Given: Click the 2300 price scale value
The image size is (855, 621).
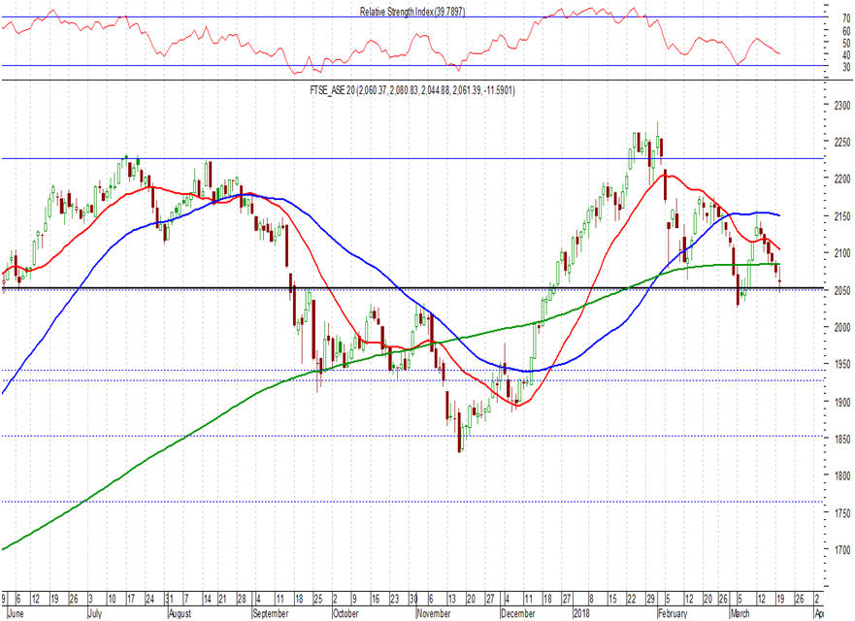Looking at the screenshot, I should point(842,105).
